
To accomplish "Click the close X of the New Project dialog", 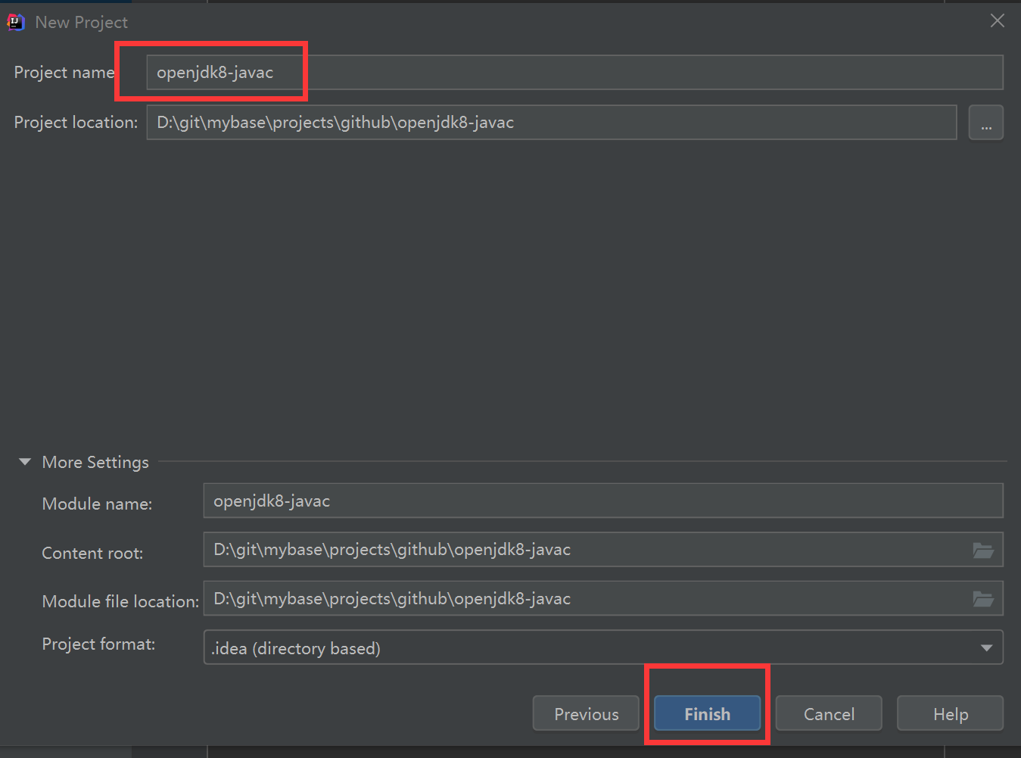I will pyautogui.click(x=997, y=20).
